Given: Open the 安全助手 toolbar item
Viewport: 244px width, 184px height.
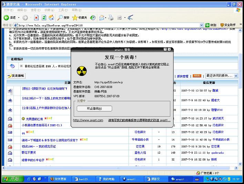Looking at the screenshot, I should tap(228, 25).
